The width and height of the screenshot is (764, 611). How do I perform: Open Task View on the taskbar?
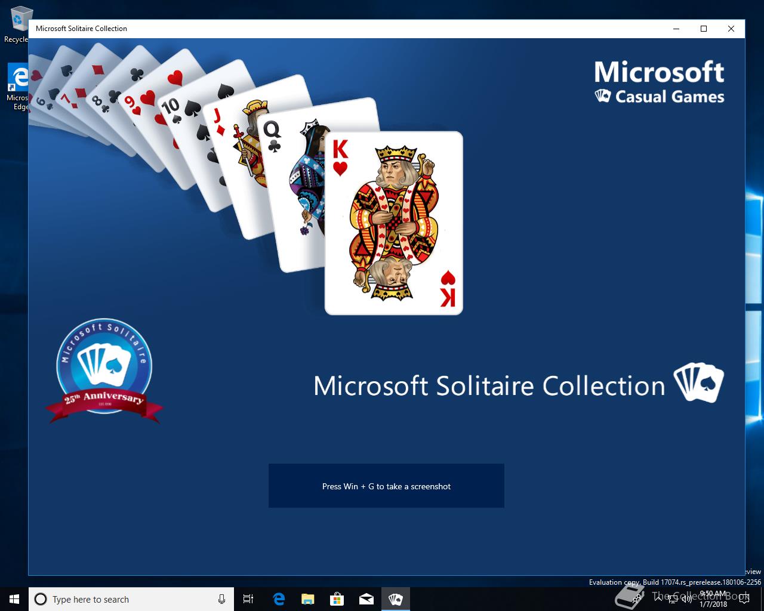[248, 599]
